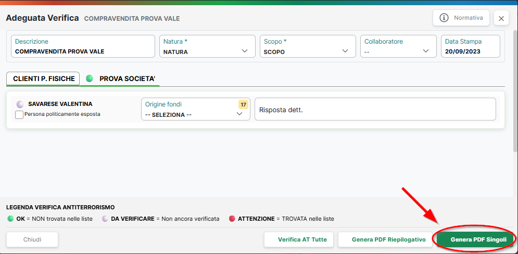Run Verifica AT Tutte
518x254 pixels.
point(299,239)
